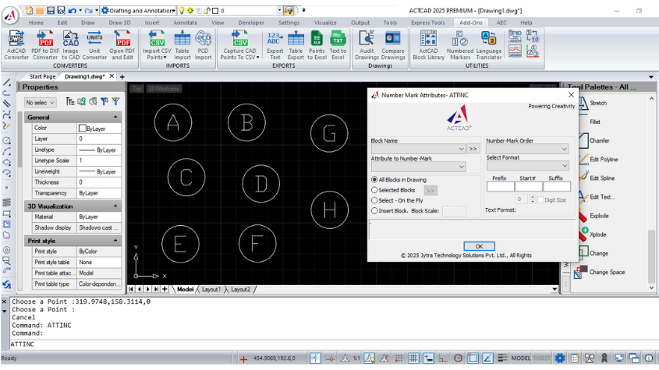The image size is (659, 370).
Task: Collapse the General properties section
Action: tap(115, 117)
